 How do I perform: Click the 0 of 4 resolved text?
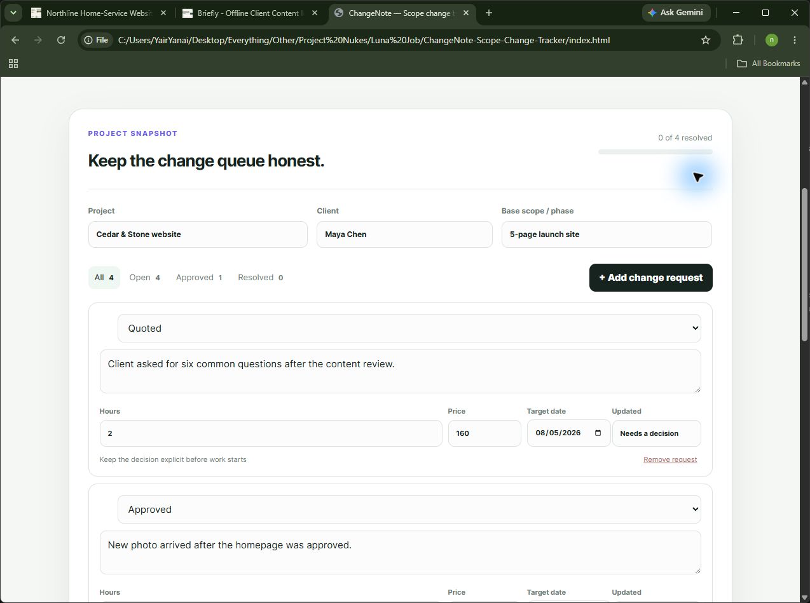pos(685,138)
